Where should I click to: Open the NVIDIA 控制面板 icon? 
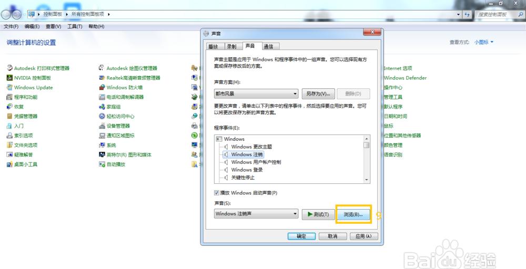pos(9,78)
